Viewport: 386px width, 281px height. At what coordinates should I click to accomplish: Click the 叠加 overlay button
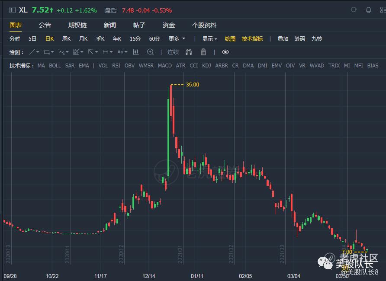tap(283, 39)
